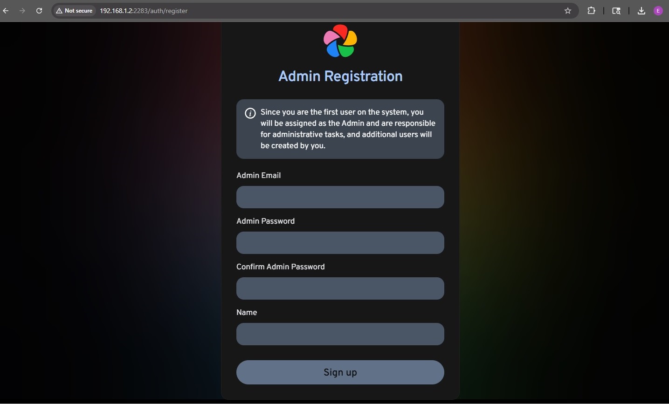The image size is (669, 404).
Task: Open the tab search icon
Action: coord(616,11)
